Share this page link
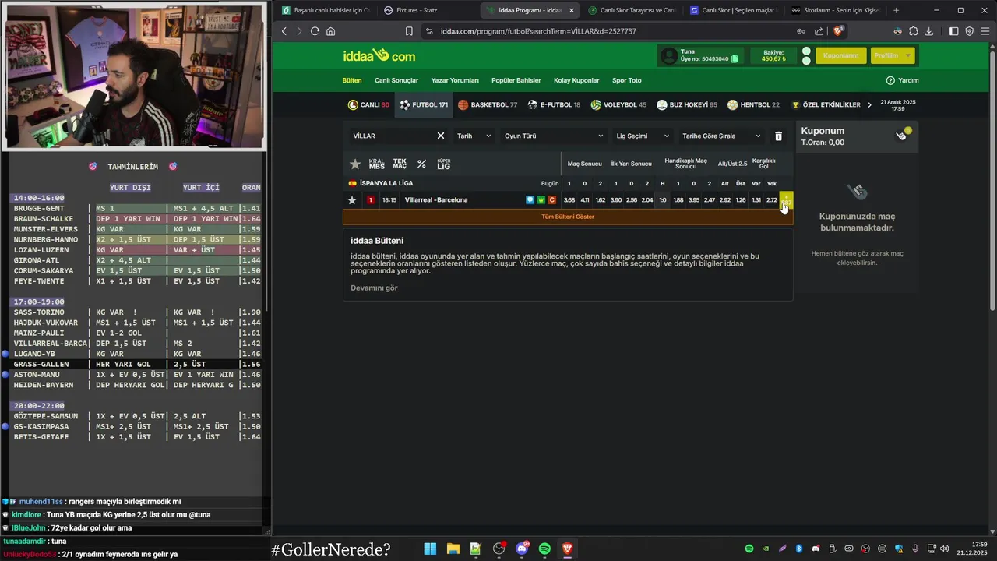The image size is (997, 561). [x=819, y=31]
